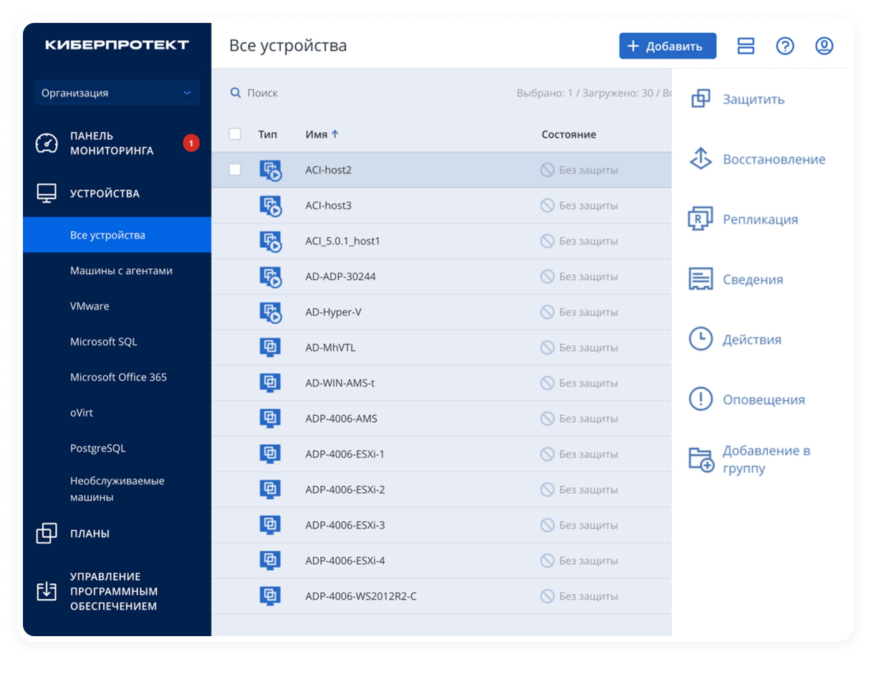871x682 pixels.
Task: Open the VMware sidebar item
Action: (90, 306)
